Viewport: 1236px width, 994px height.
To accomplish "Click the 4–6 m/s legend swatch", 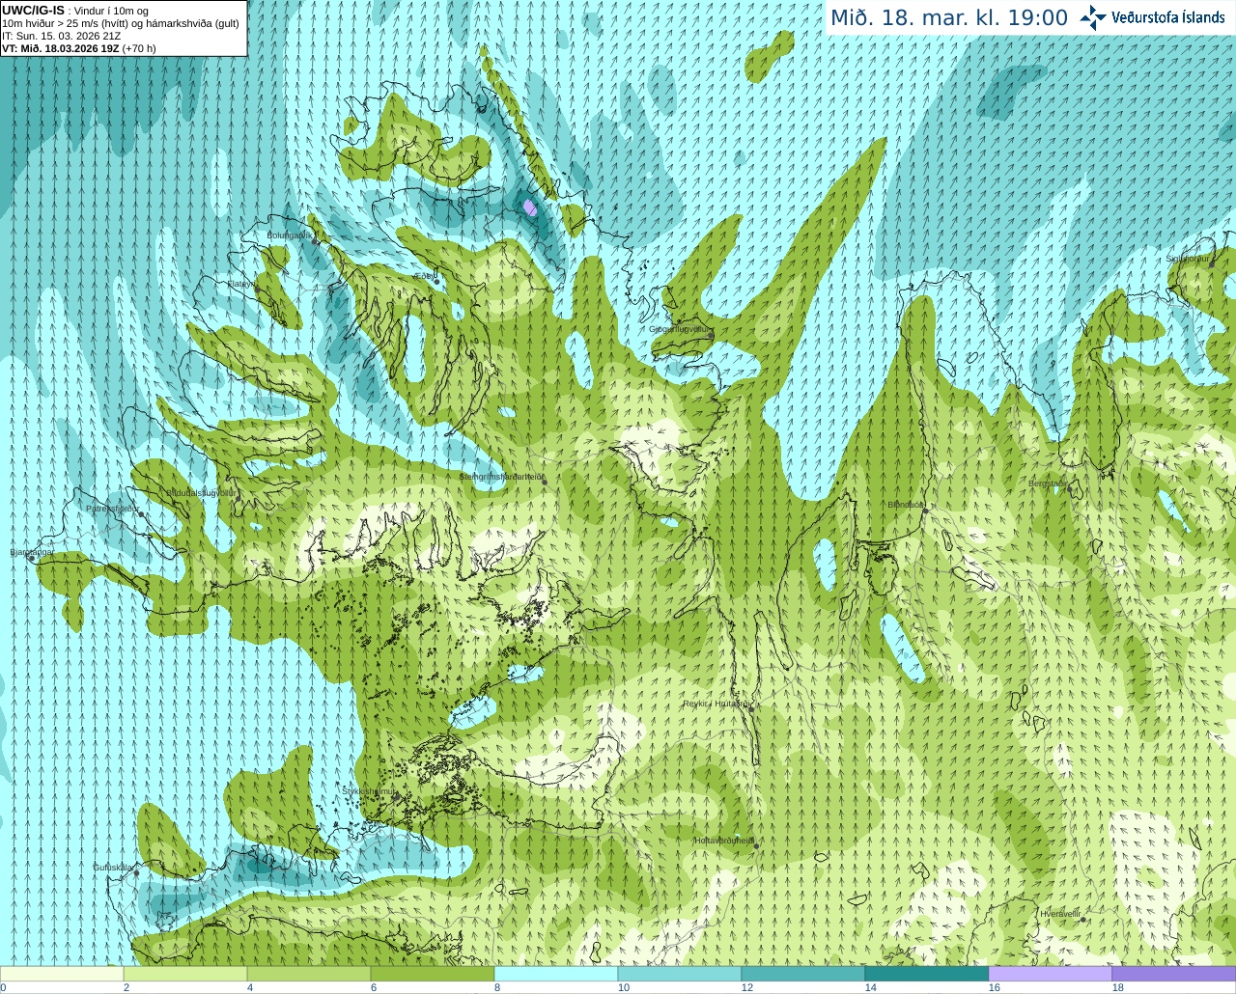I will [x=309, y=974].
